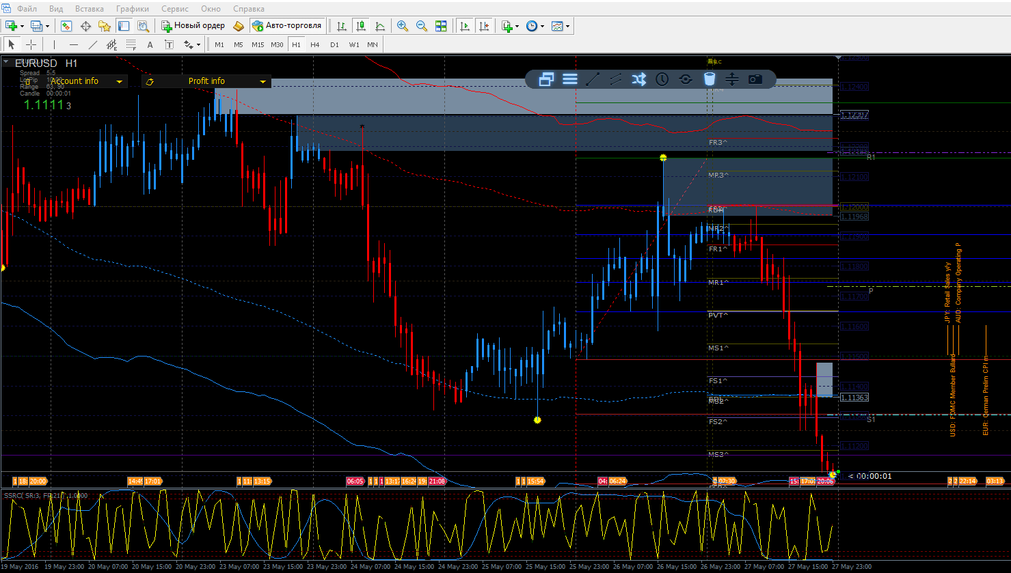1011x573 pixels.
Task: Click the overlapping-windows icon in the floating panel
Action: pos(546,79)
